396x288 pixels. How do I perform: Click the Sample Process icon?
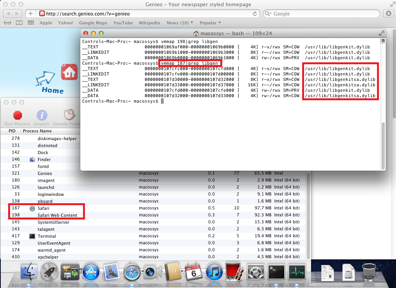[x=70, y=115]
